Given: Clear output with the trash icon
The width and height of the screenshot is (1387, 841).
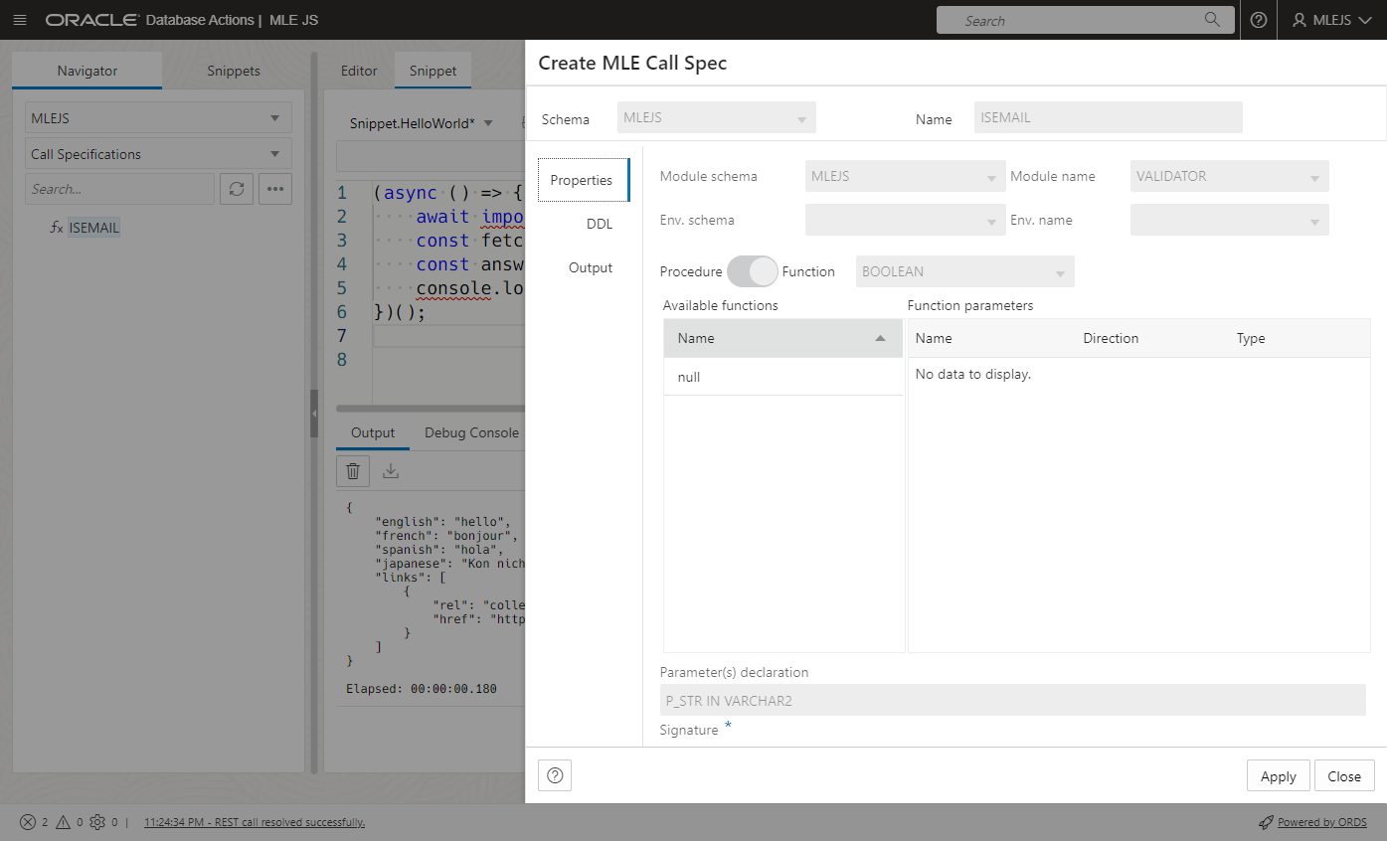Looking at the screenshot, I should coord(353,470).
